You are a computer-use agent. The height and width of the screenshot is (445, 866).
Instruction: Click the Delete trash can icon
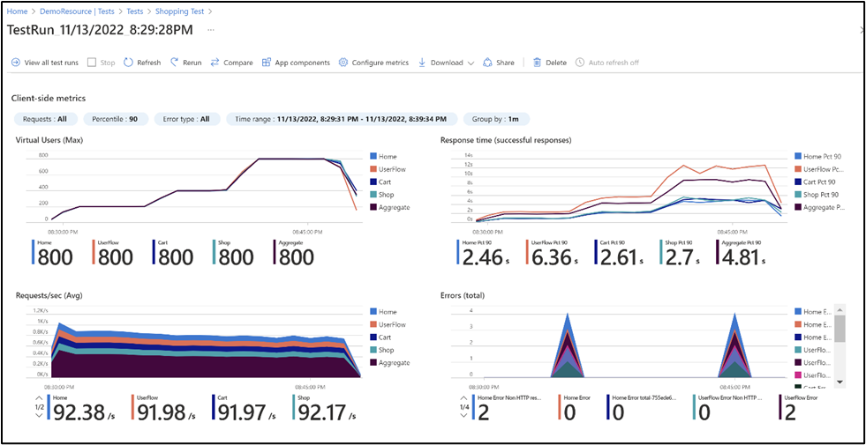pos(537,63)
